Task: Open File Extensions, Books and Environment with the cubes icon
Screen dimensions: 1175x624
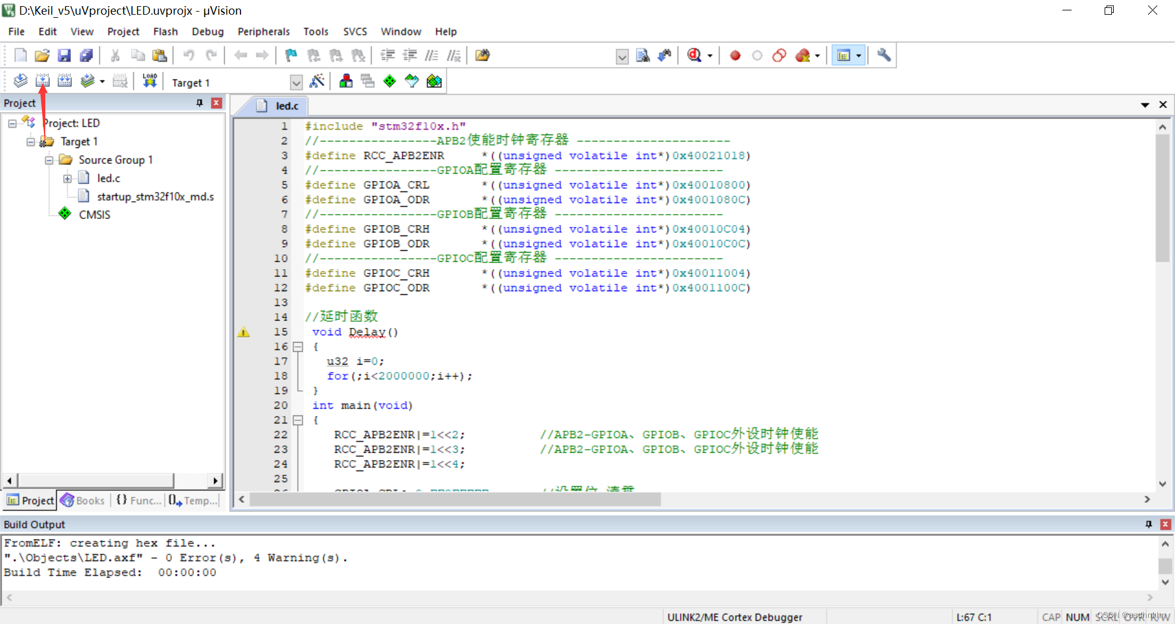Action: click(346, 81)
